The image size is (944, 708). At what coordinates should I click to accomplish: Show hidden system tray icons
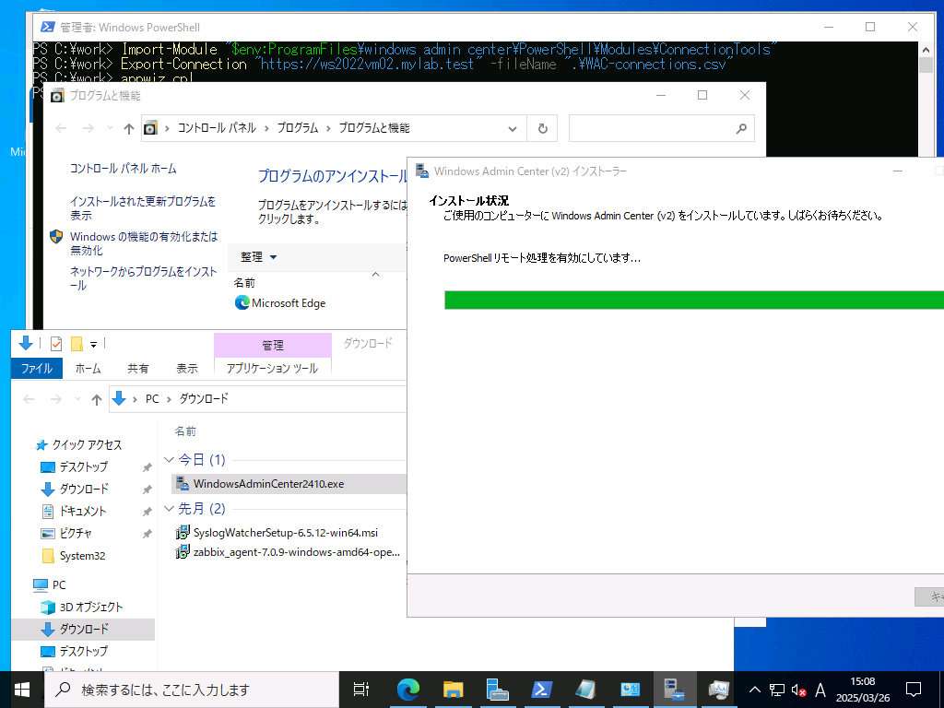[754, 690]
